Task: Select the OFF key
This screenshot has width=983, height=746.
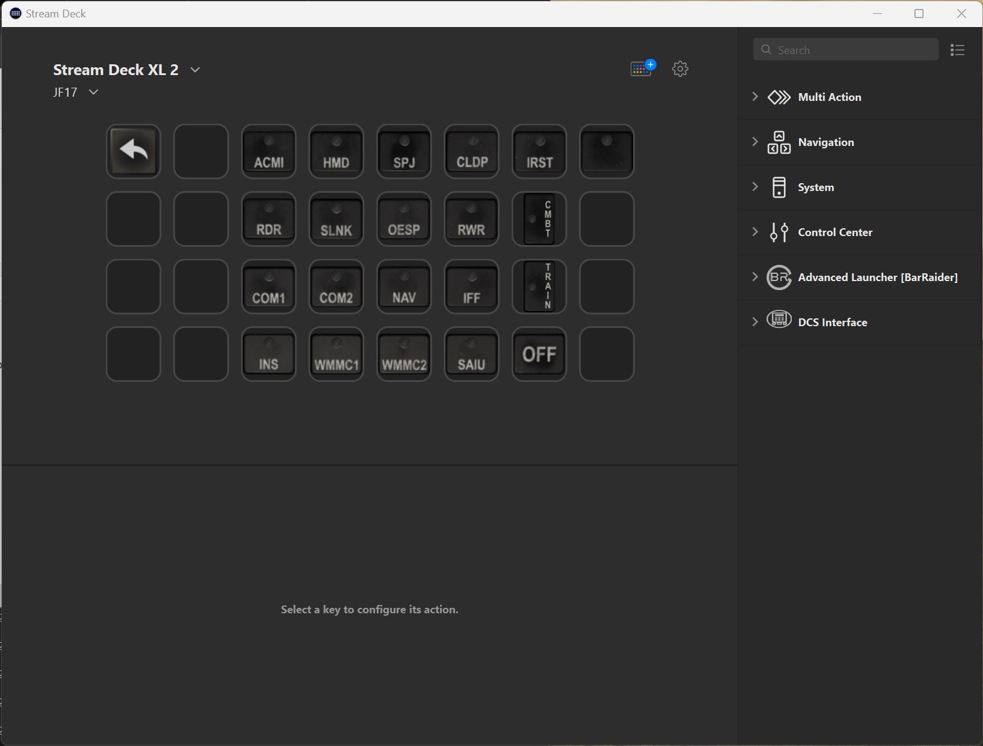Action: point(539,354)
